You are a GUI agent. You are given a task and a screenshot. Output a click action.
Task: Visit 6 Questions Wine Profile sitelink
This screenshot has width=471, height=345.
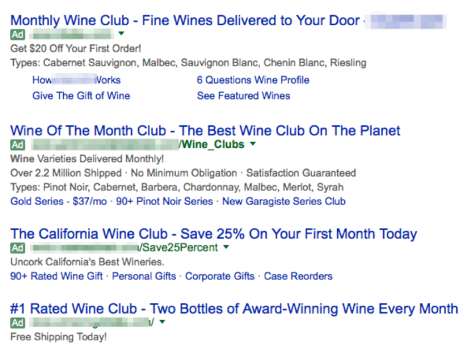[x=253, y=80]
